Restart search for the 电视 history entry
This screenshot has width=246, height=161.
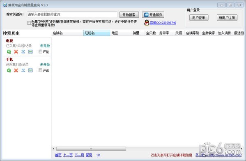[x=9, y=51]
